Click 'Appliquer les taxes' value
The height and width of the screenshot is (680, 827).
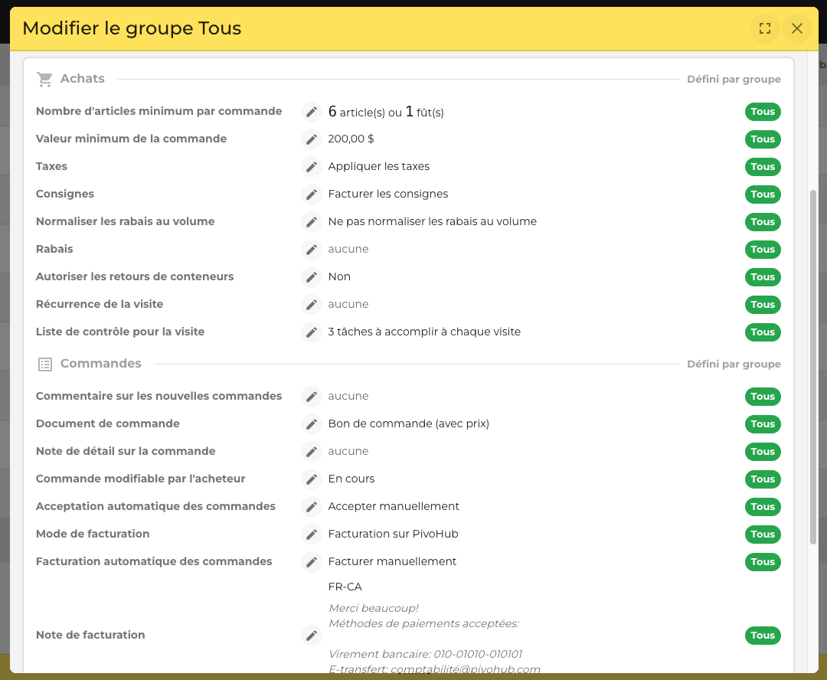click(379, 167)
